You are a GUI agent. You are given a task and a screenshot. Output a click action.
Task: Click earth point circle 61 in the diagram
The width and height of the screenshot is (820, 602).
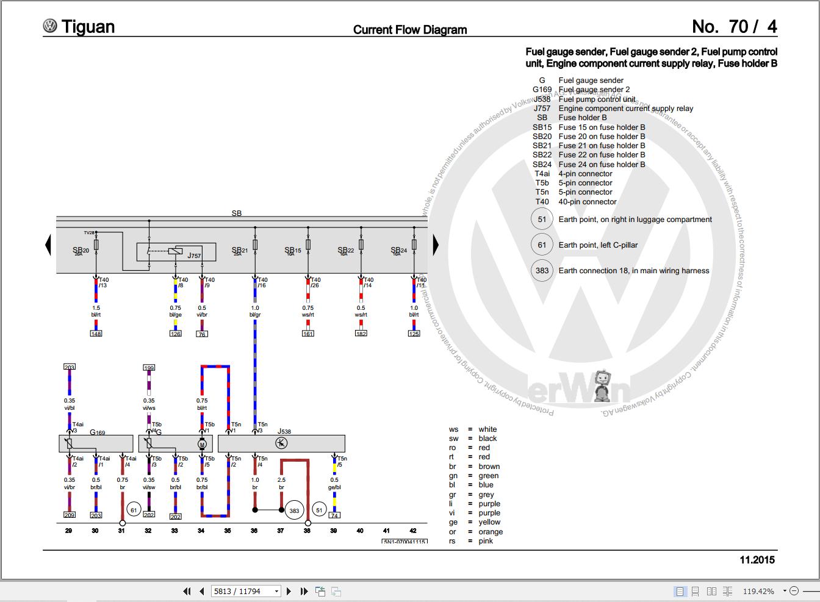click(x=134, y=510)
